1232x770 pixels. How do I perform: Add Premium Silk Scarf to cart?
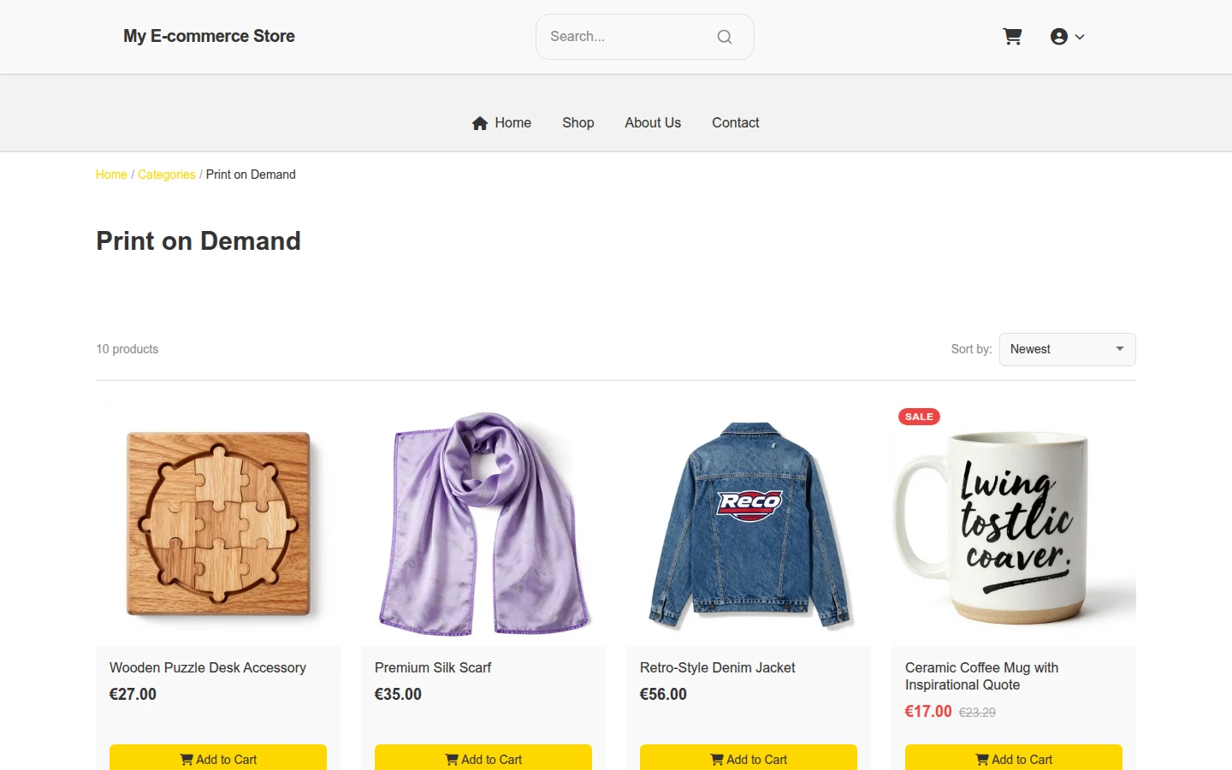[x=483, y=758]
